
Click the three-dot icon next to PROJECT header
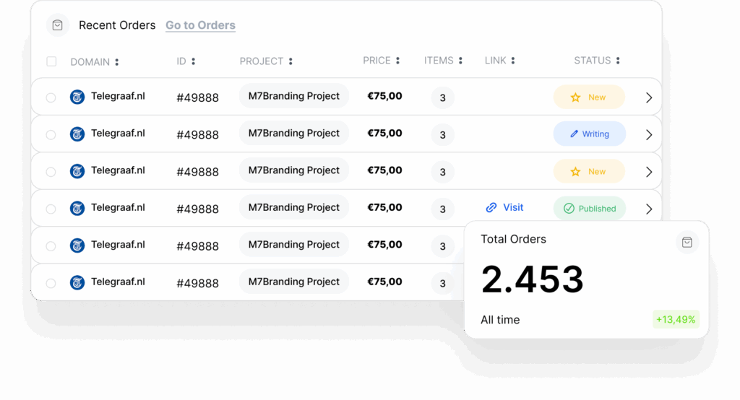[x=291, y=62]
